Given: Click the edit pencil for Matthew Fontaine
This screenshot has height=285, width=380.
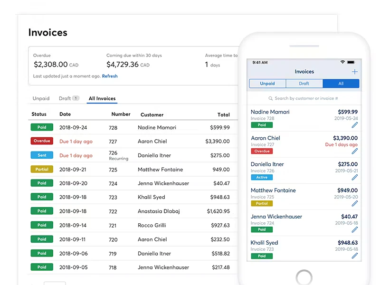Looking at the screenshot, I should tap(354, 204).
